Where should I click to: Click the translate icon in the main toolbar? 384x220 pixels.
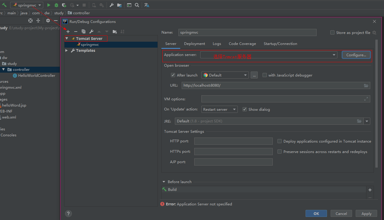pos(146,5)
